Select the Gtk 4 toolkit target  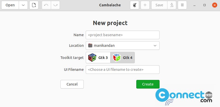(122, 58)
